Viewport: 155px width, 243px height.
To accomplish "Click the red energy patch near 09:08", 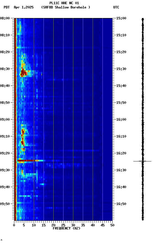I will [23, 132].
